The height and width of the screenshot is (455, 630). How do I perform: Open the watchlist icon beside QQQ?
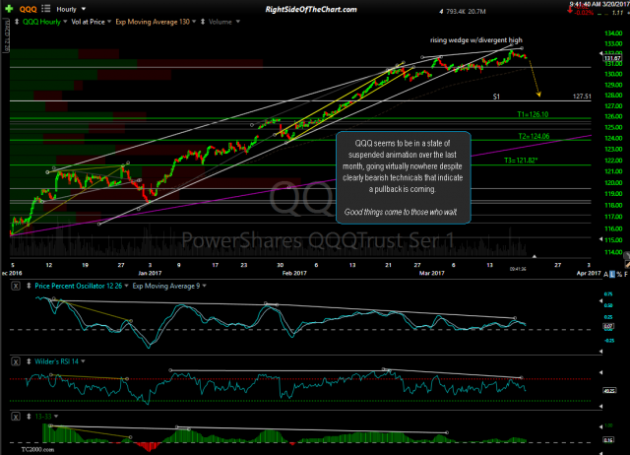click(46, 9)
